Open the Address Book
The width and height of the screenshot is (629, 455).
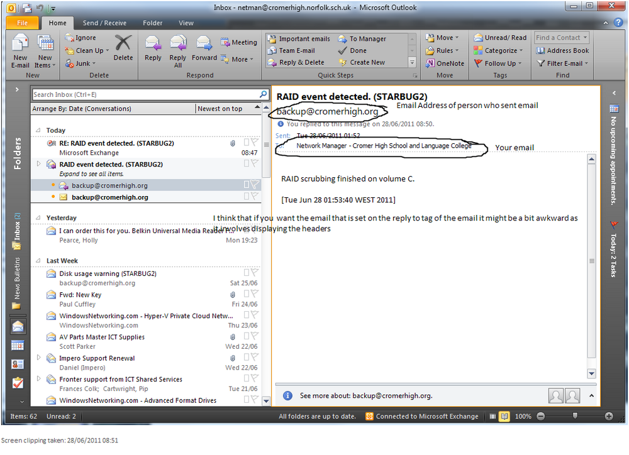click(562, 50)
